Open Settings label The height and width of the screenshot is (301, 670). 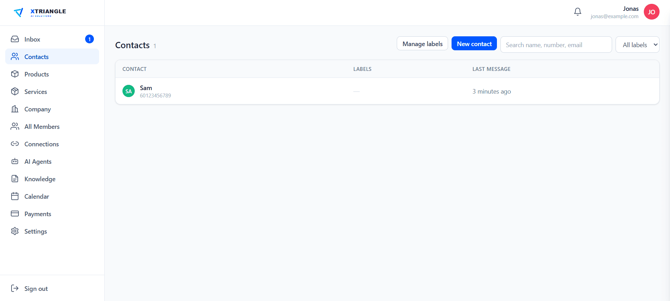click(36, 232)
